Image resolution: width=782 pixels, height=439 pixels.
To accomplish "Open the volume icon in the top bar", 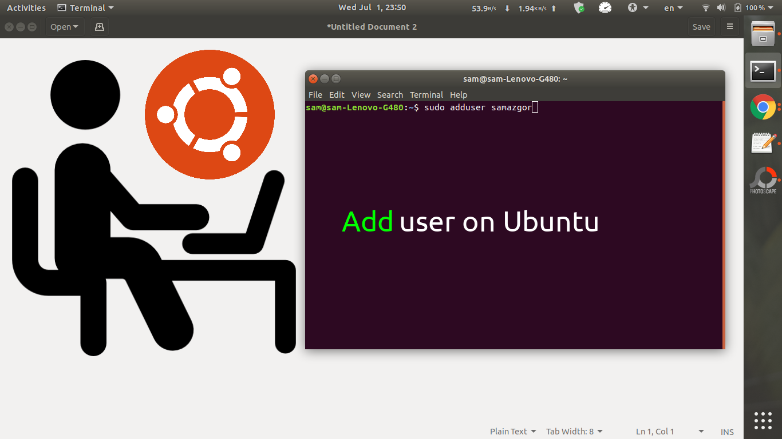I will [x=721, y=7].
